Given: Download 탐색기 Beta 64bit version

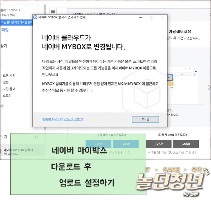Looking at the screenshot, I should (x=186, y=144).
